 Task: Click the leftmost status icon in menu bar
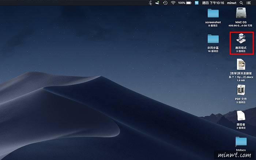150,3
